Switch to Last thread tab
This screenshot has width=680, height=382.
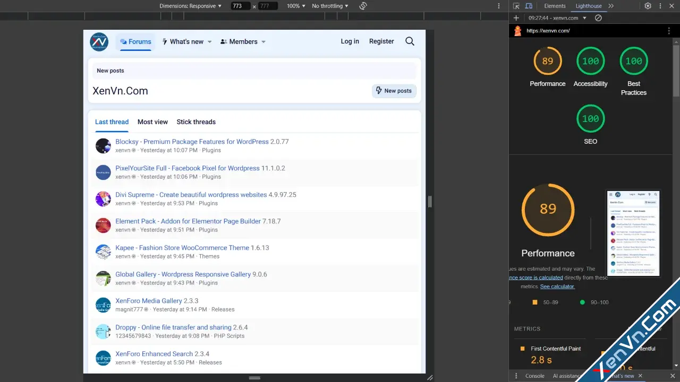(112, 121)
